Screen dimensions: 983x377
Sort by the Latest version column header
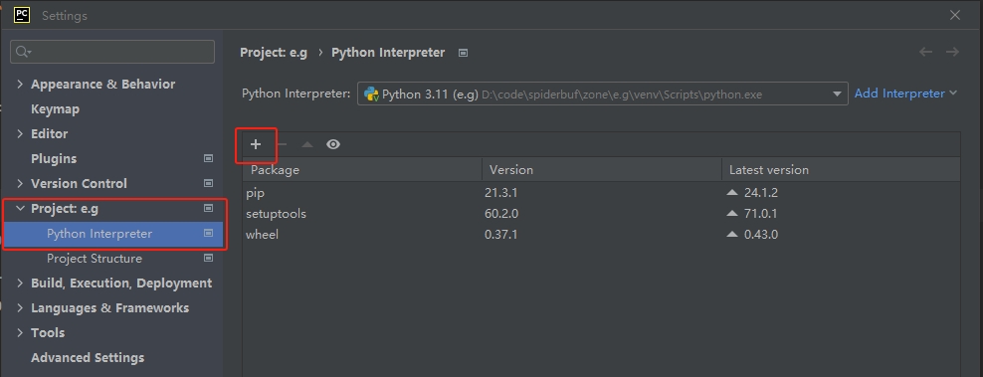coord(841,169)
